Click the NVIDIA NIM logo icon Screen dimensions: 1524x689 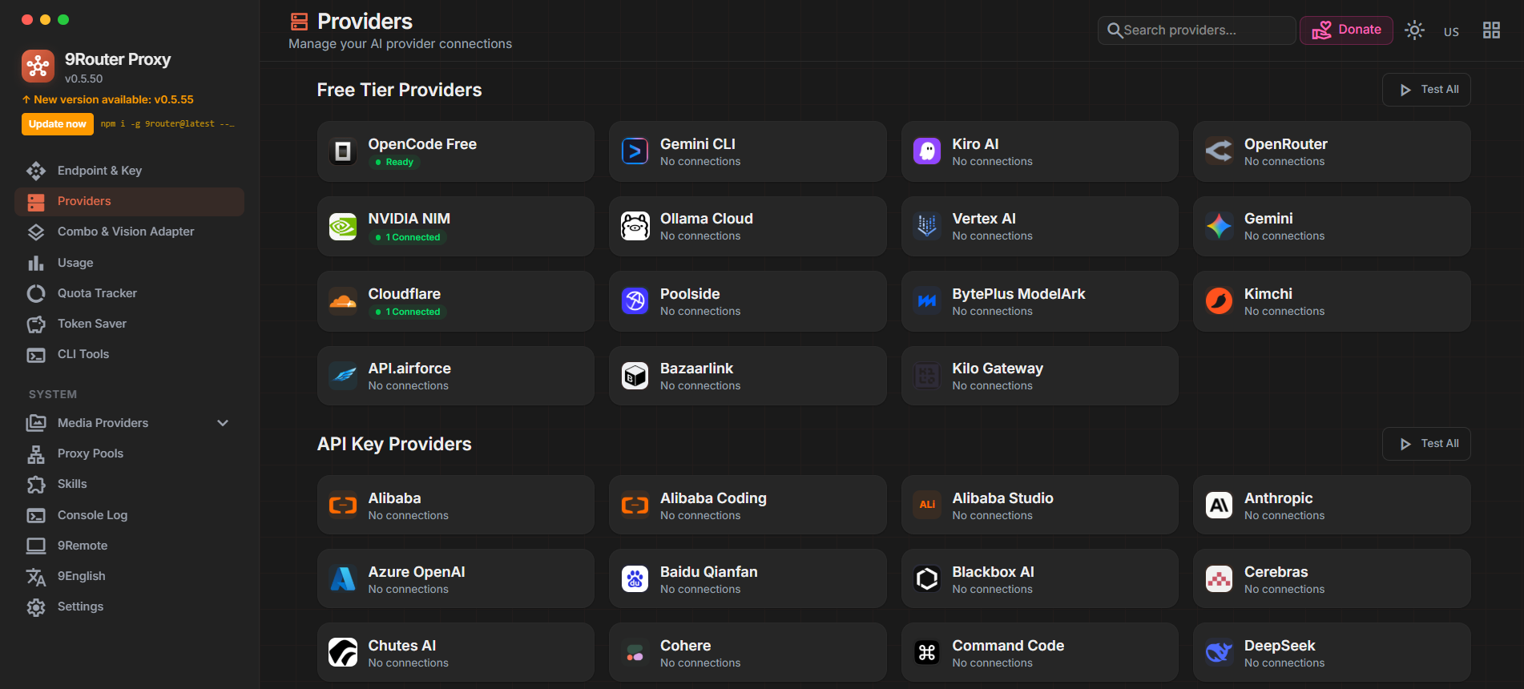(x=343, y=227)
